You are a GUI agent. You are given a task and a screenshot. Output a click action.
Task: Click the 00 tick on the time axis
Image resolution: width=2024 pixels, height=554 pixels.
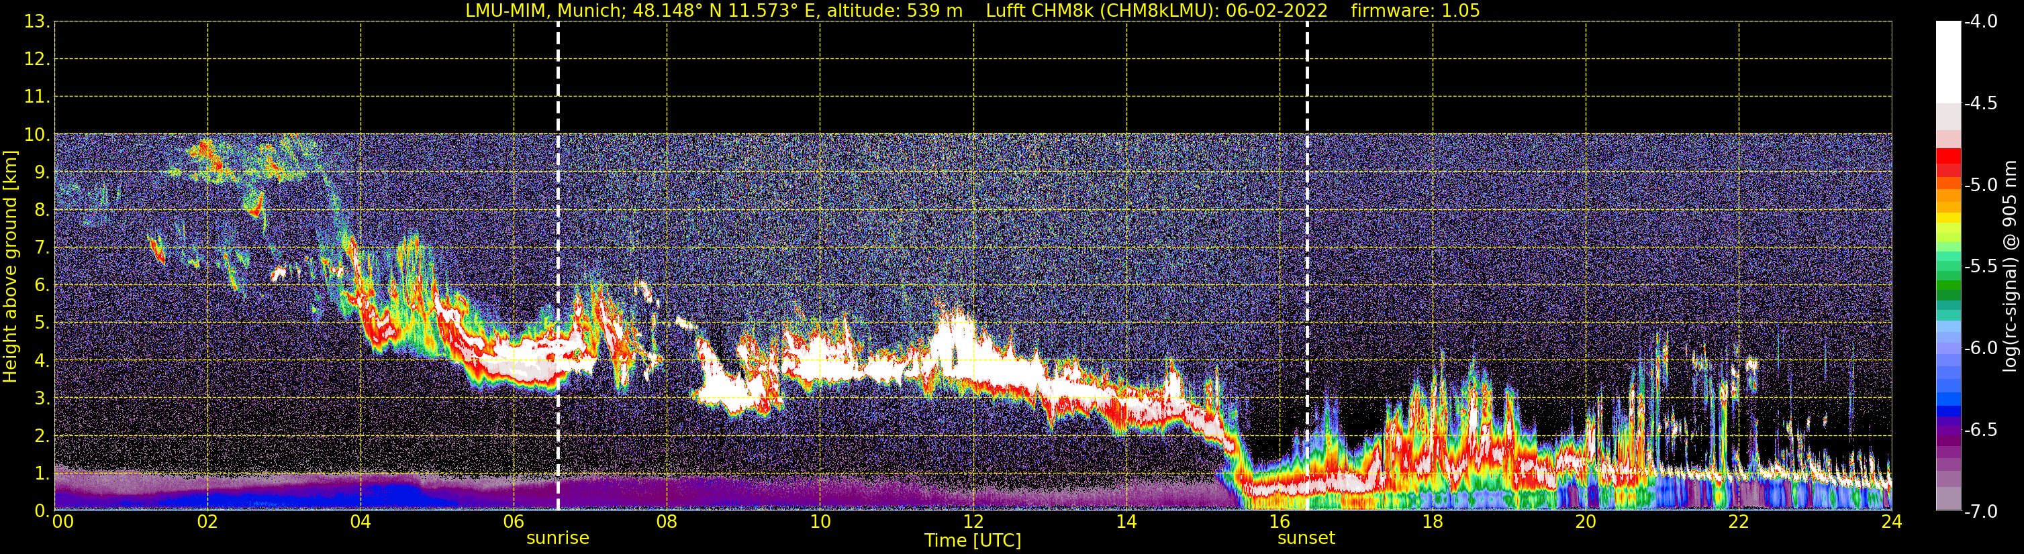63,522
